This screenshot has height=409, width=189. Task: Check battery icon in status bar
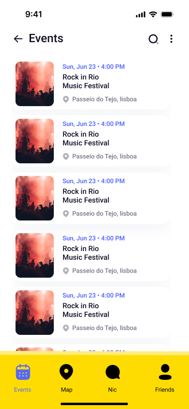click(x=167, y=15)
